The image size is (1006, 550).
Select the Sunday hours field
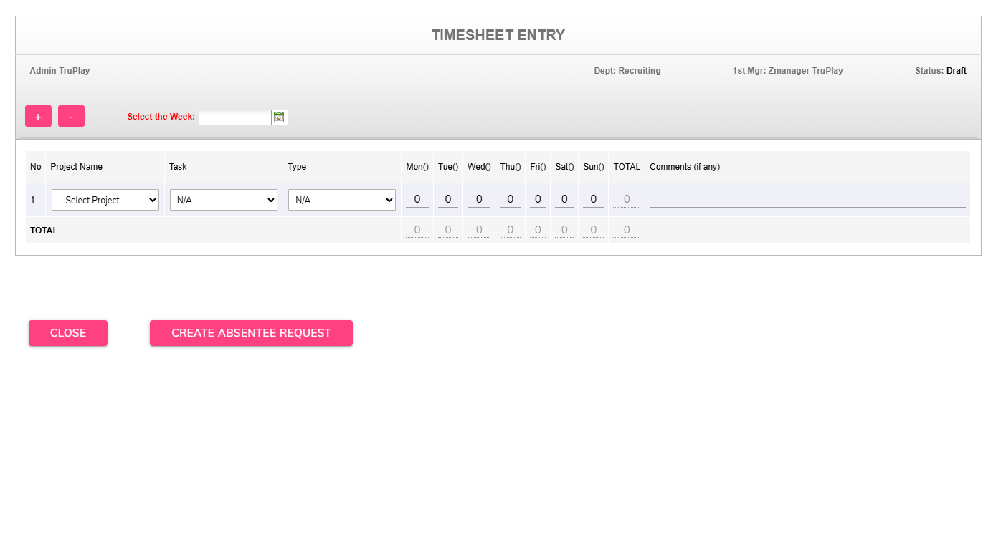593,199
